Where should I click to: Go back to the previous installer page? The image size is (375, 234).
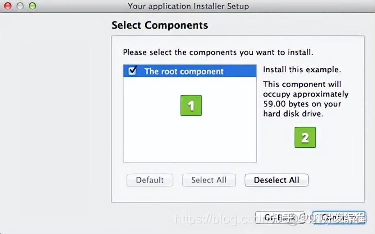point(279,217)
